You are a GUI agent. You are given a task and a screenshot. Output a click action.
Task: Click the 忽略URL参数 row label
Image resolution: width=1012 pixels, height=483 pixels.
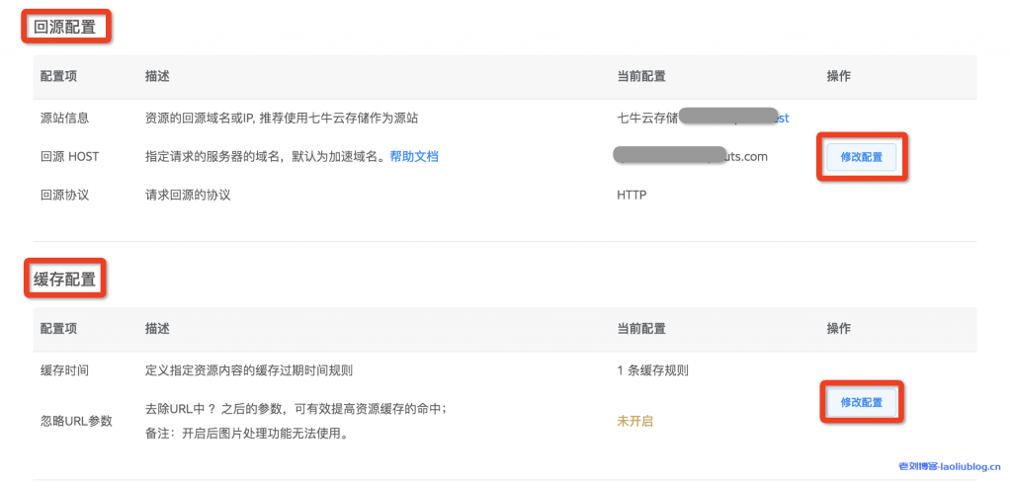[x=76, y=421]
